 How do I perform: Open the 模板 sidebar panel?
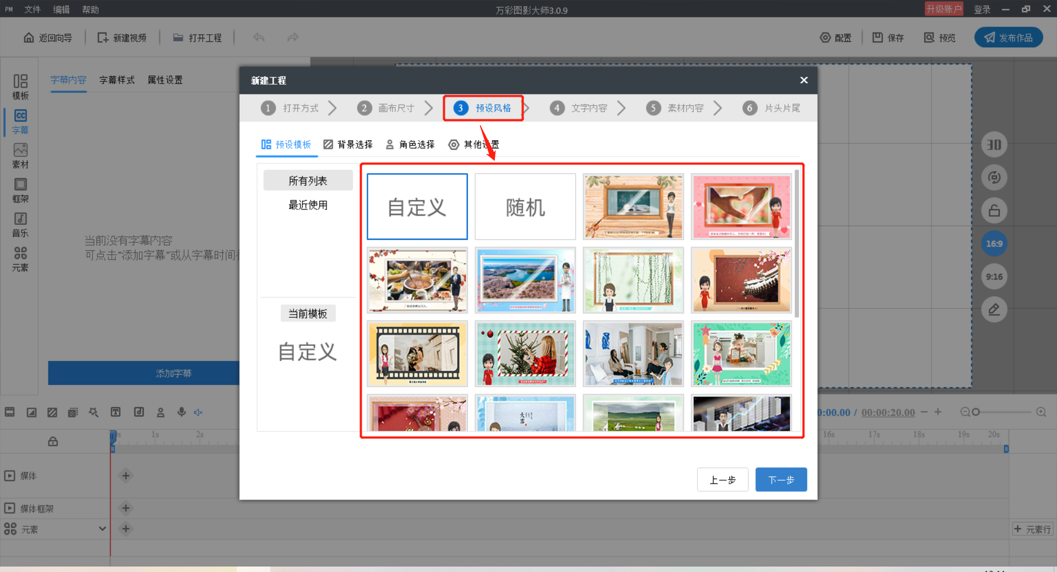tap(20, 87)
